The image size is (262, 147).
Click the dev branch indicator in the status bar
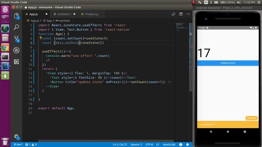[x=18, y=145]
